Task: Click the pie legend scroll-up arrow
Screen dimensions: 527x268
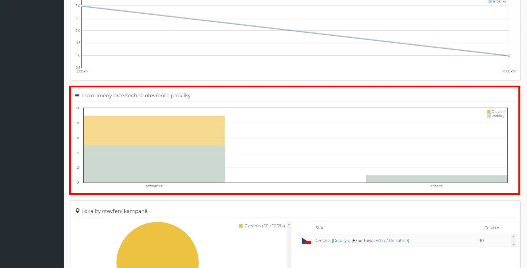Action: tap(289, 224)
